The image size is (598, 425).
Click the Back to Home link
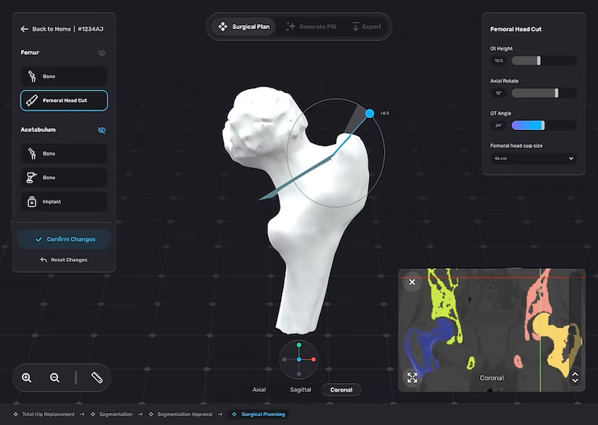[x=52, y=29]
